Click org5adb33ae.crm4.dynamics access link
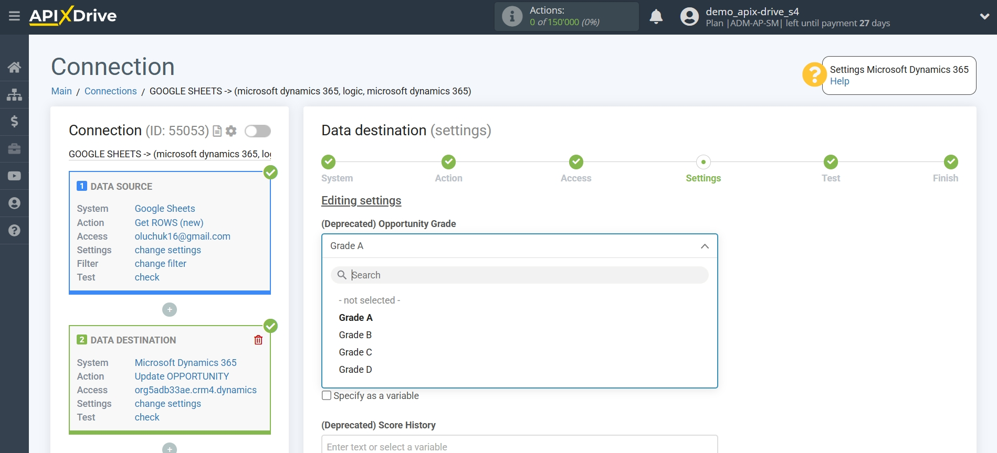The width and height of the screenshot is (997, 453). tap(196, 390)
